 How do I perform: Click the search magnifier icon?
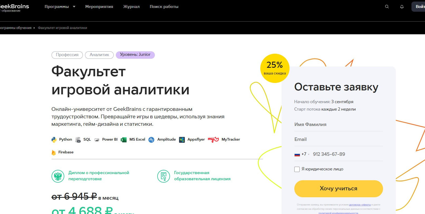coord(387,7)
